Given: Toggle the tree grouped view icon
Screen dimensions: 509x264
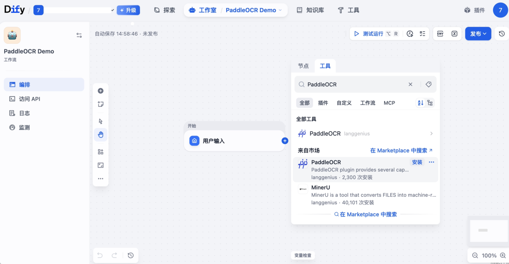Looking at the screenshot, I should [430, 103].
